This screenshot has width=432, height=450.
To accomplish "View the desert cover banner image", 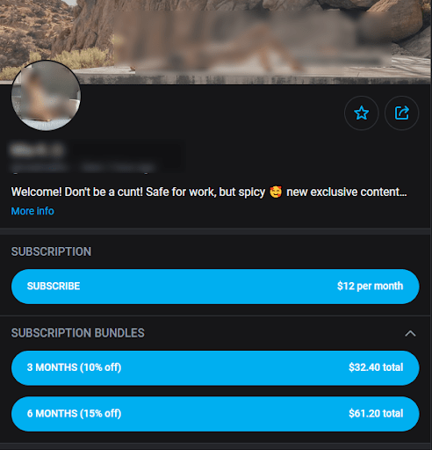I will (216, 42).
